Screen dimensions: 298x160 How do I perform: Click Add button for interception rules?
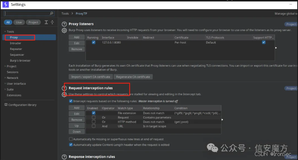[x=77, y=108]
